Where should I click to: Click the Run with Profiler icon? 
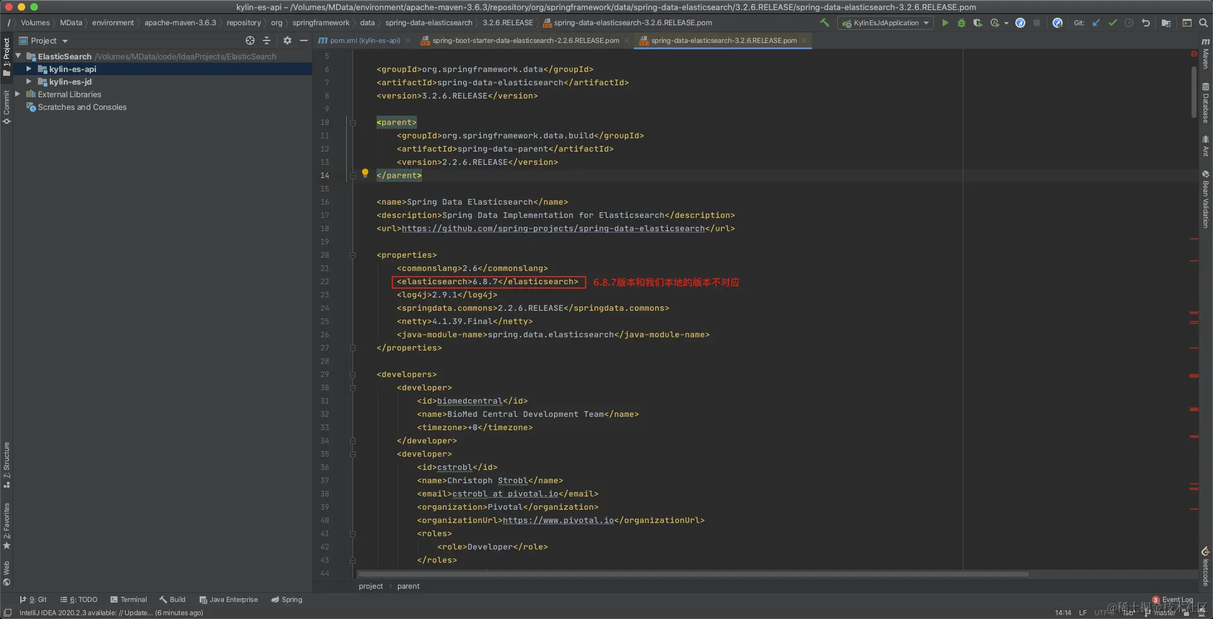tap(995, 23)
